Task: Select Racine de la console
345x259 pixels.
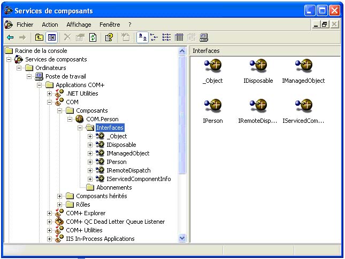Action: pyautogui.click(x=41, y=51)
